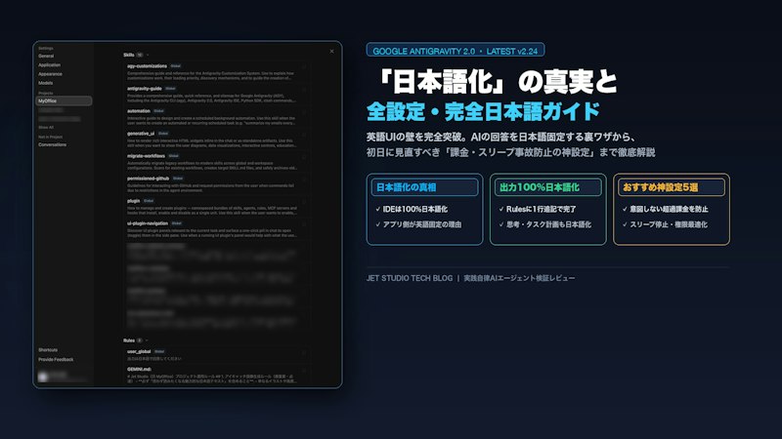Open the user_global rule
Screen dimensions: 782x439
click(215, 355)
